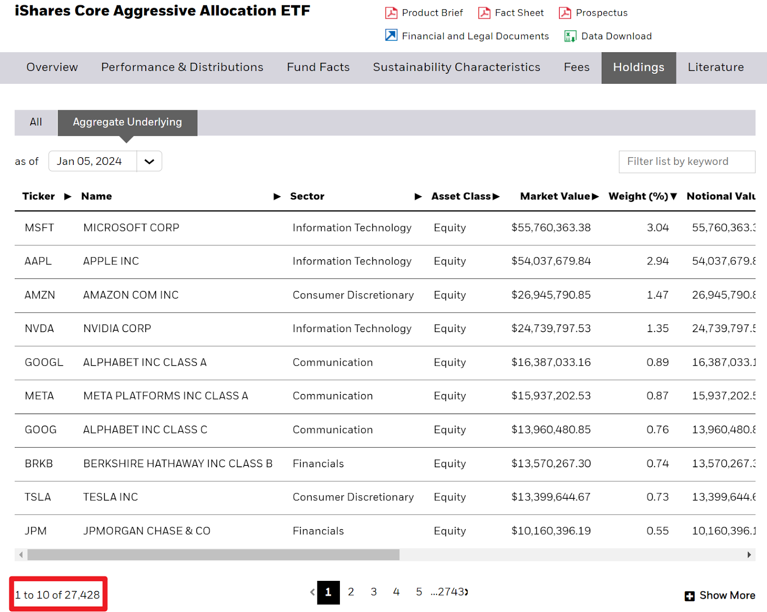This screenshot has height=612, width=767.
Task: Click the Financial and Legal Documents arrow icon
Action: 391,35
